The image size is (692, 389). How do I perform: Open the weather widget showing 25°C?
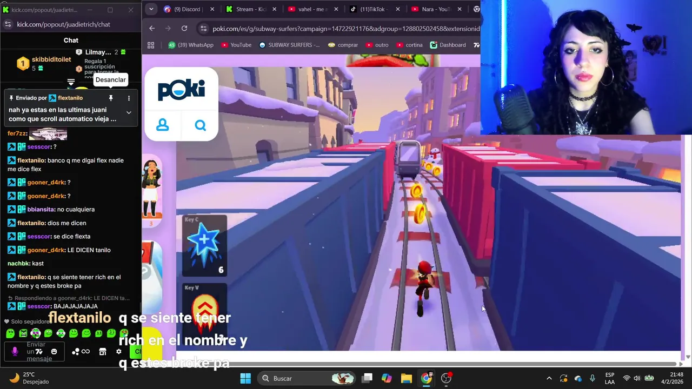[30, 378]
